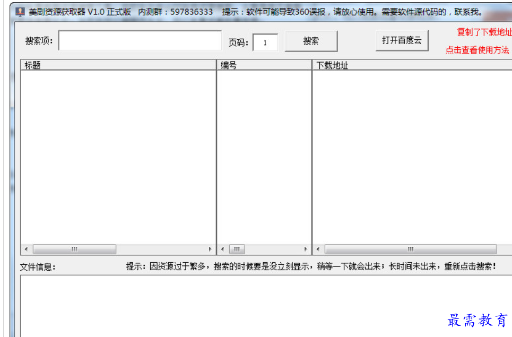Click the 下载地址 list horizontal scrollbar thumb
Screen dimensions: 512x337
411,249
